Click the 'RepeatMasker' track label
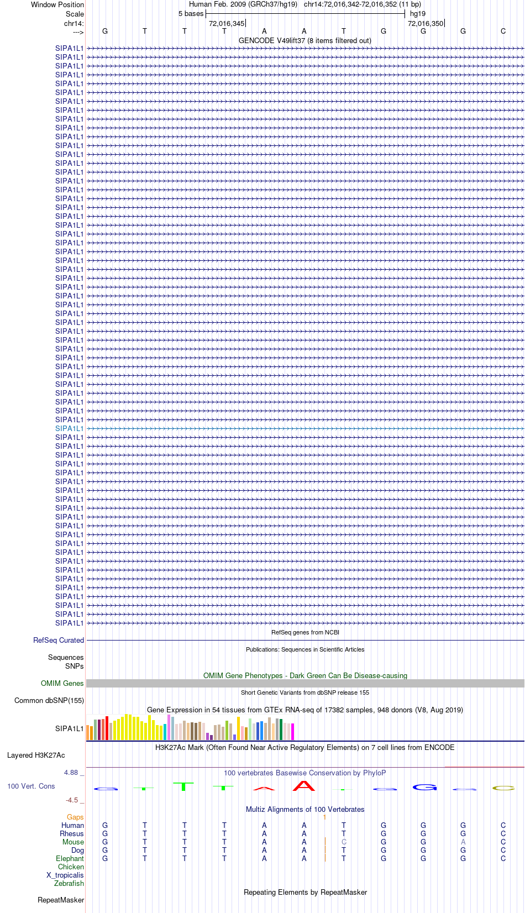Screen dimensions: 525x913 61,900
